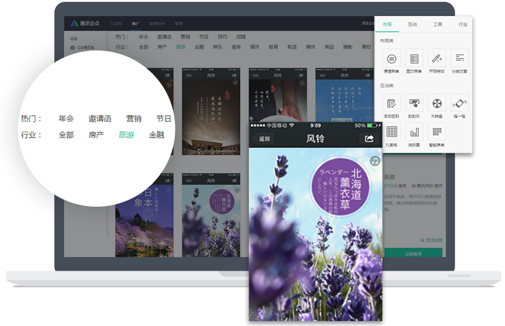The height and width of the screenshot is (326, 505).
Task: Filter industry by 媒体
Action: 310,47
